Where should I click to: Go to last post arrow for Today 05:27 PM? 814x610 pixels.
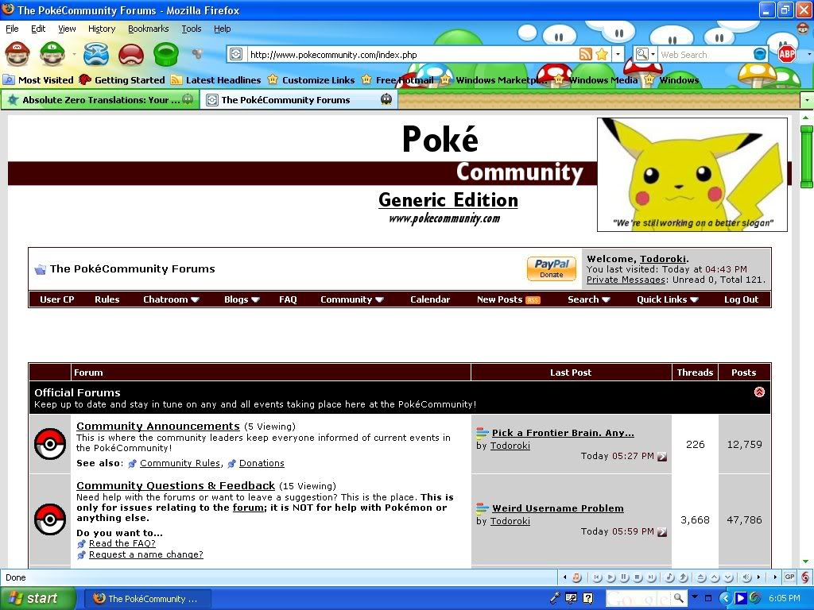[x=662, y=457]
